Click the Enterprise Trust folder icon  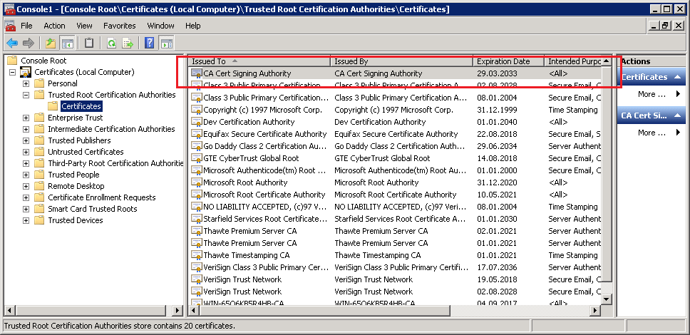[40, 118]
